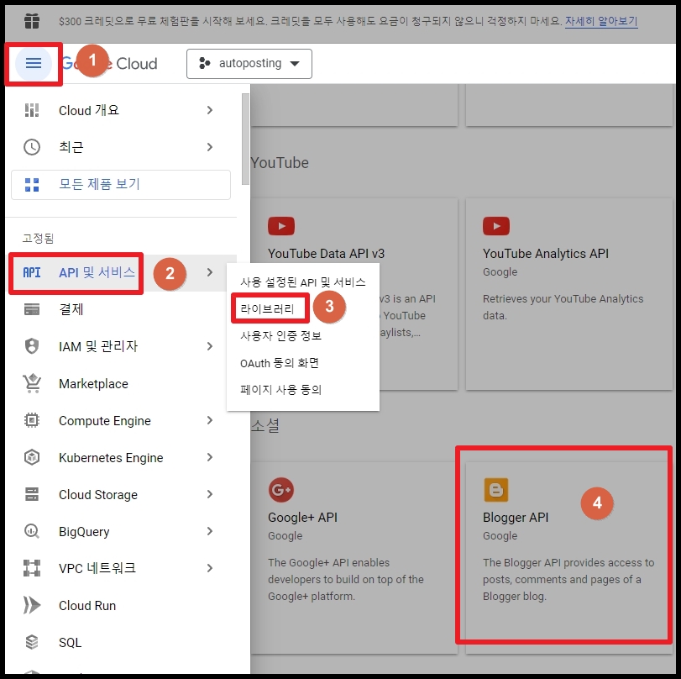Click the credit card icon for 결제
The height and width of the screenshot is (679, 681).
32,309
